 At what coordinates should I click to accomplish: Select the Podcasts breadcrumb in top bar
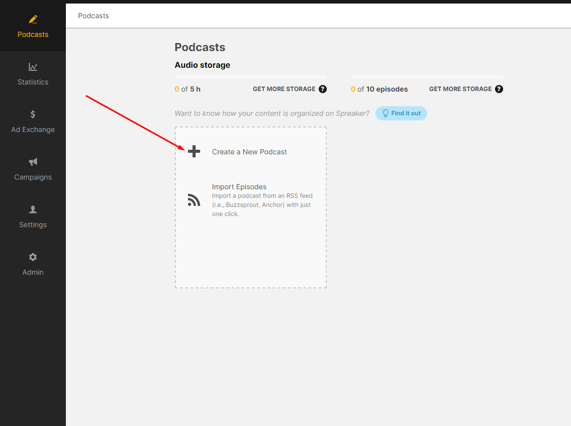[93, 16]
